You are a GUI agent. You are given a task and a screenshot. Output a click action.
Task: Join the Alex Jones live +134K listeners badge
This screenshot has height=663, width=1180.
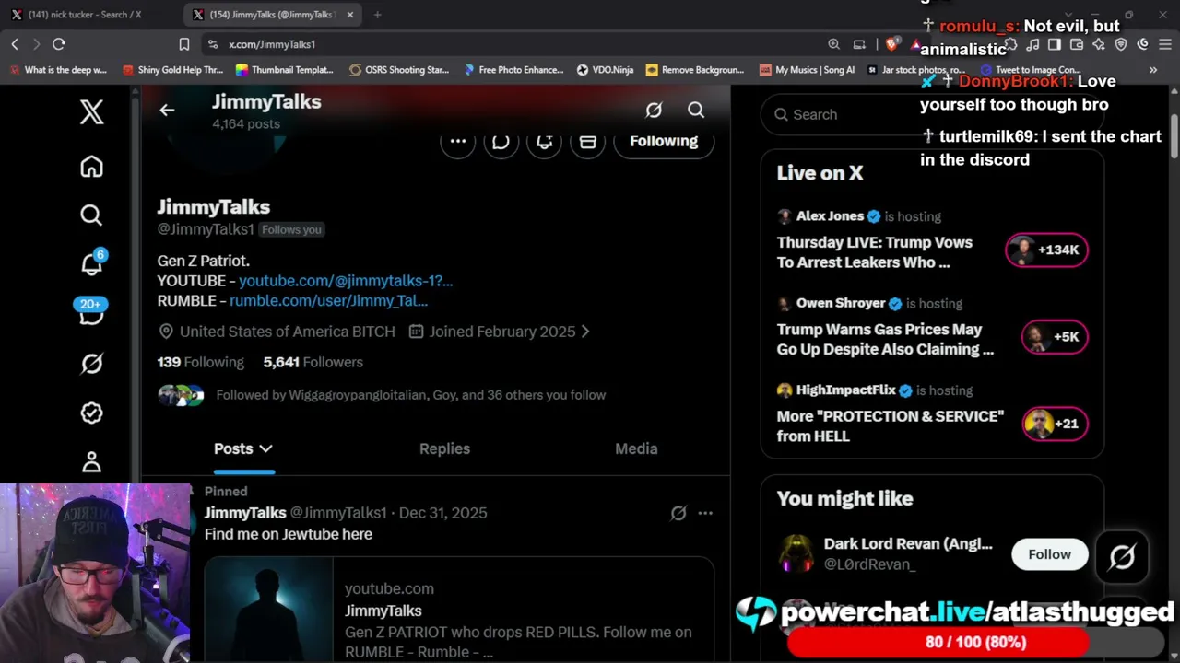click(x=1046, y=250)
